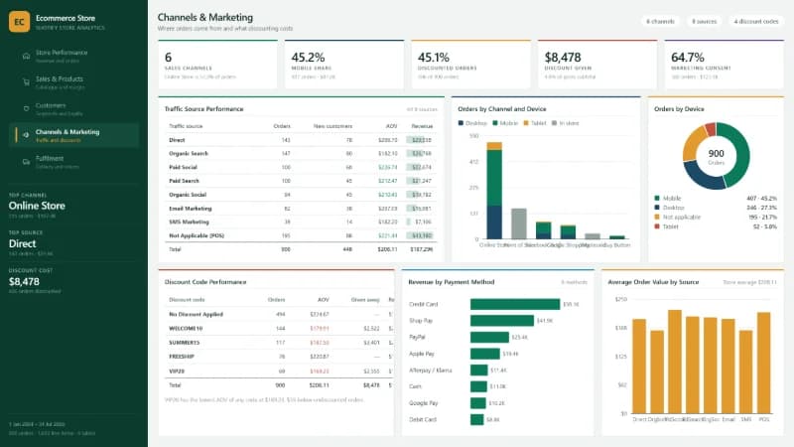794x447 pixels.
Task: Click the Paid Social row
Action: (x=301, y=167)
